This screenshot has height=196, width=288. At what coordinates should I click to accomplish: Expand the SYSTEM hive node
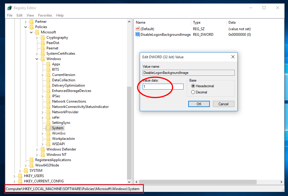pos(20,171)
